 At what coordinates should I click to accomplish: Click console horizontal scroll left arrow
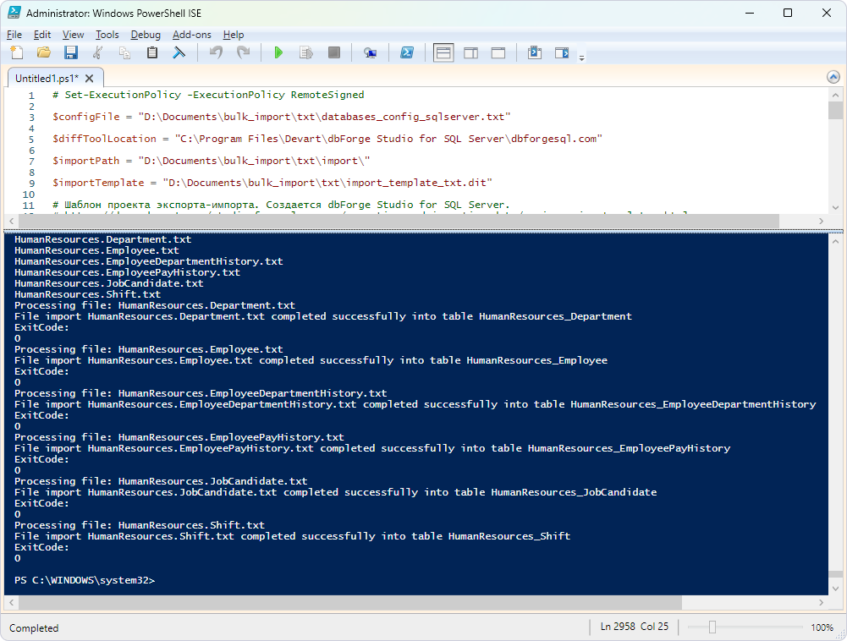coord(11,602)
